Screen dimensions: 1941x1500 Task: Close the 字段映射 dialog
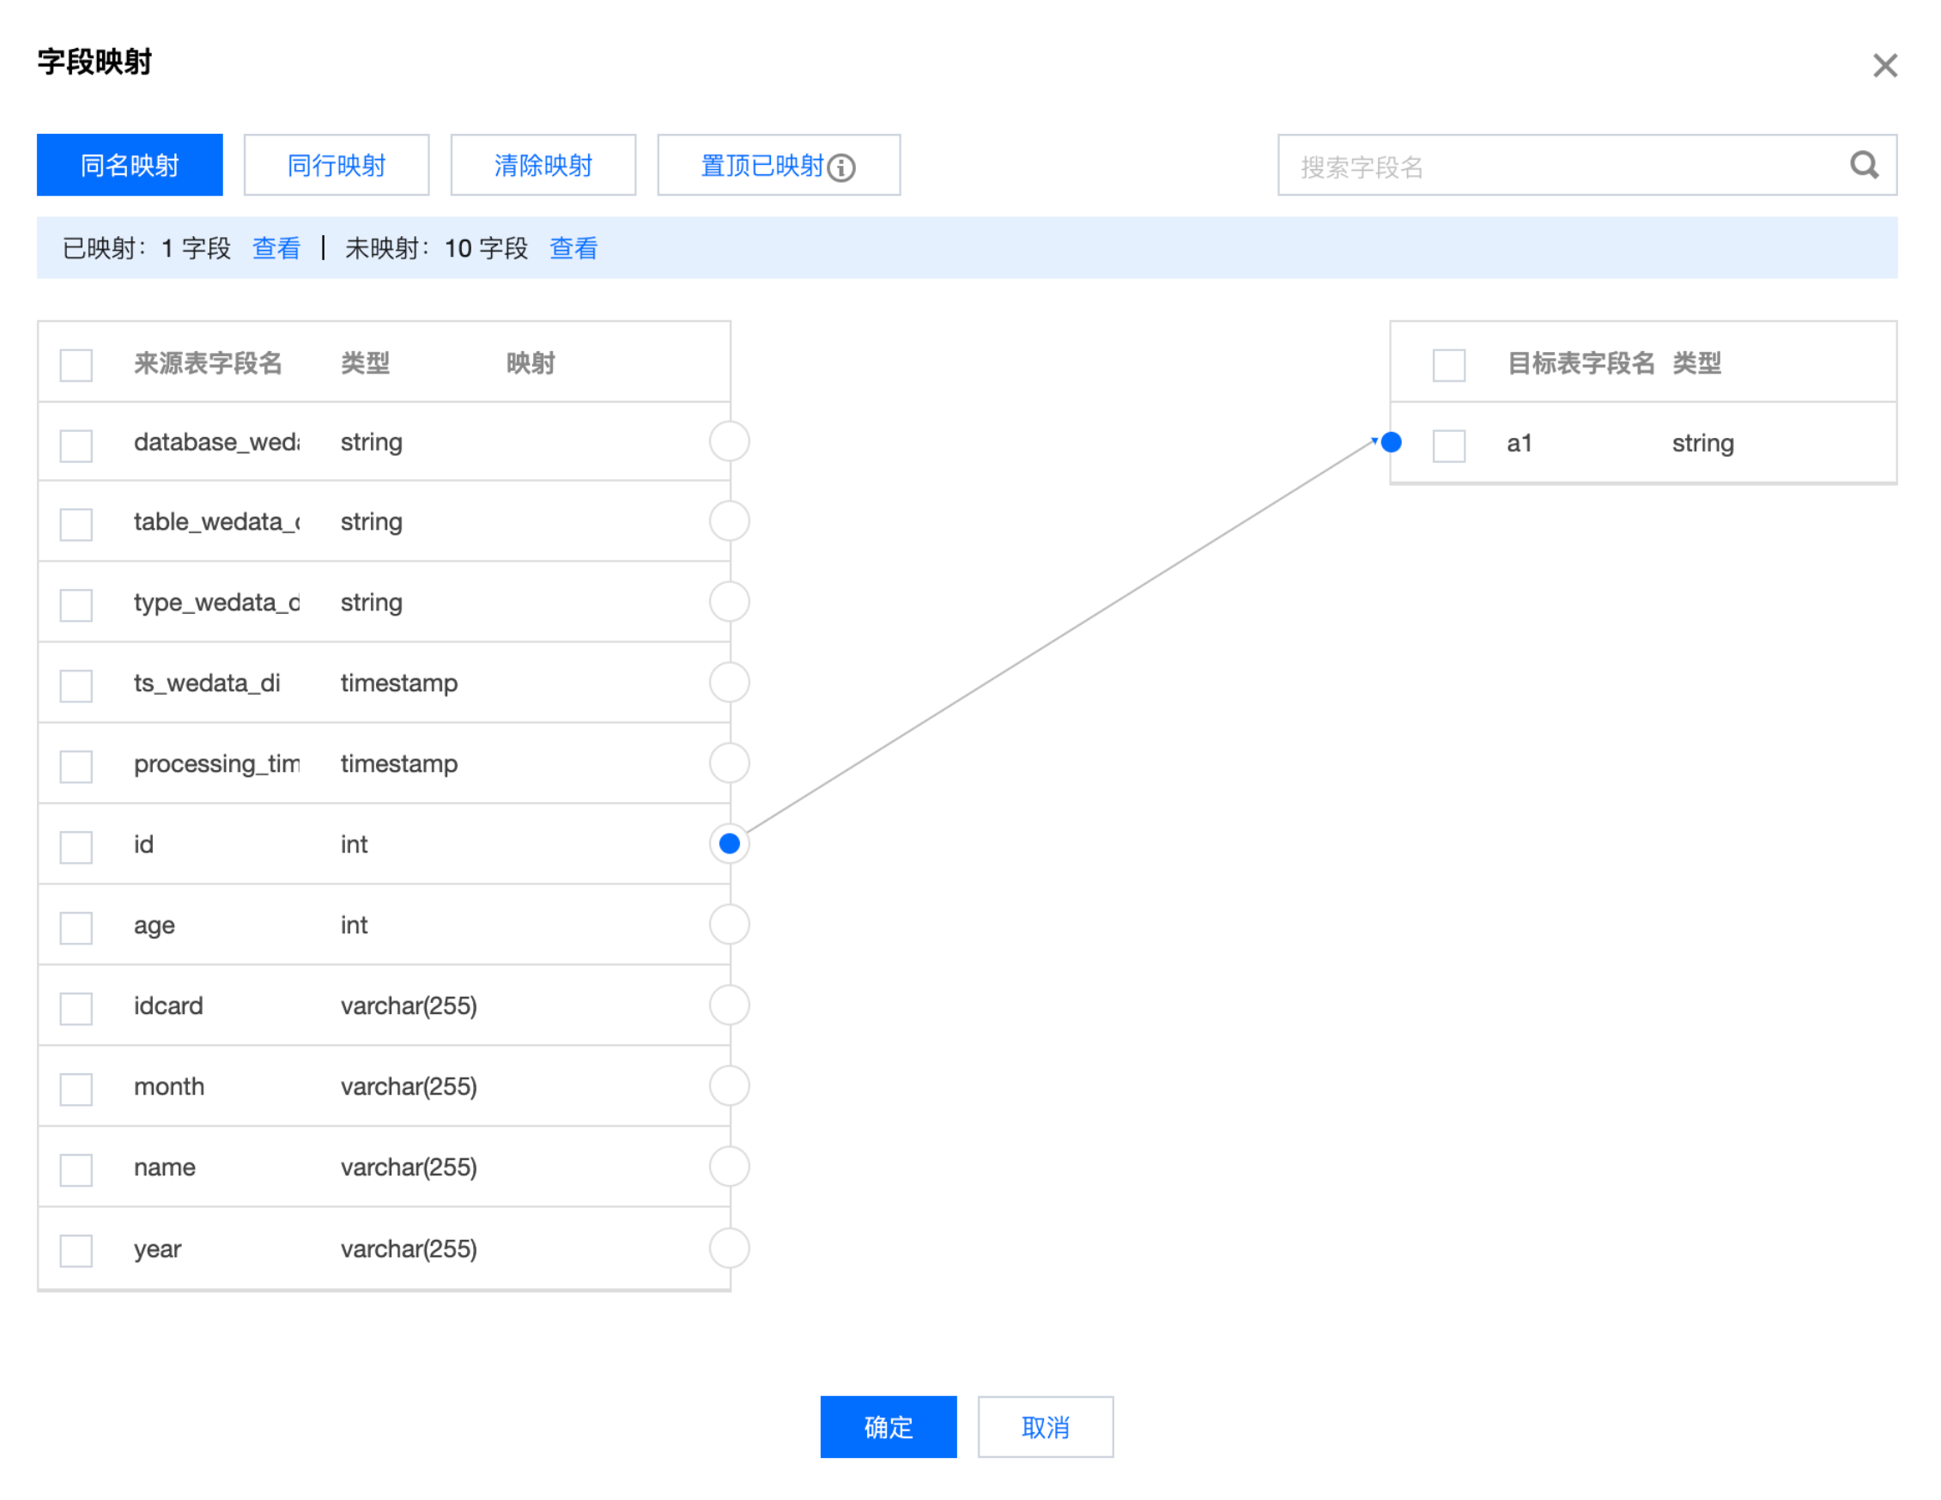click(1884, 65)
